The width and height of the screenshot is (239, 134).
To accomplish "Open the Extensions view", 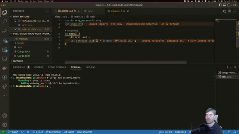I will (x=4, y=50).
